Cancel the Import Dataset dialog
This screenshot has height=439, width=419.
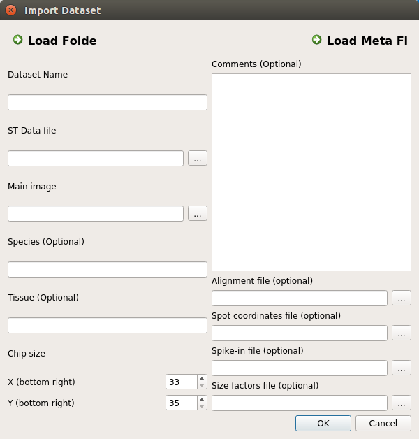click(383, 424)
